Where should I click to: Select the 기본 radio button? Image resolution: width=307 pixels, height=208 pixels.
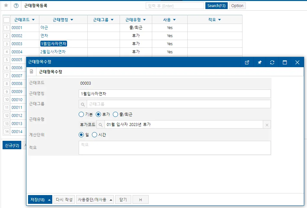click(x=81, y=114)
